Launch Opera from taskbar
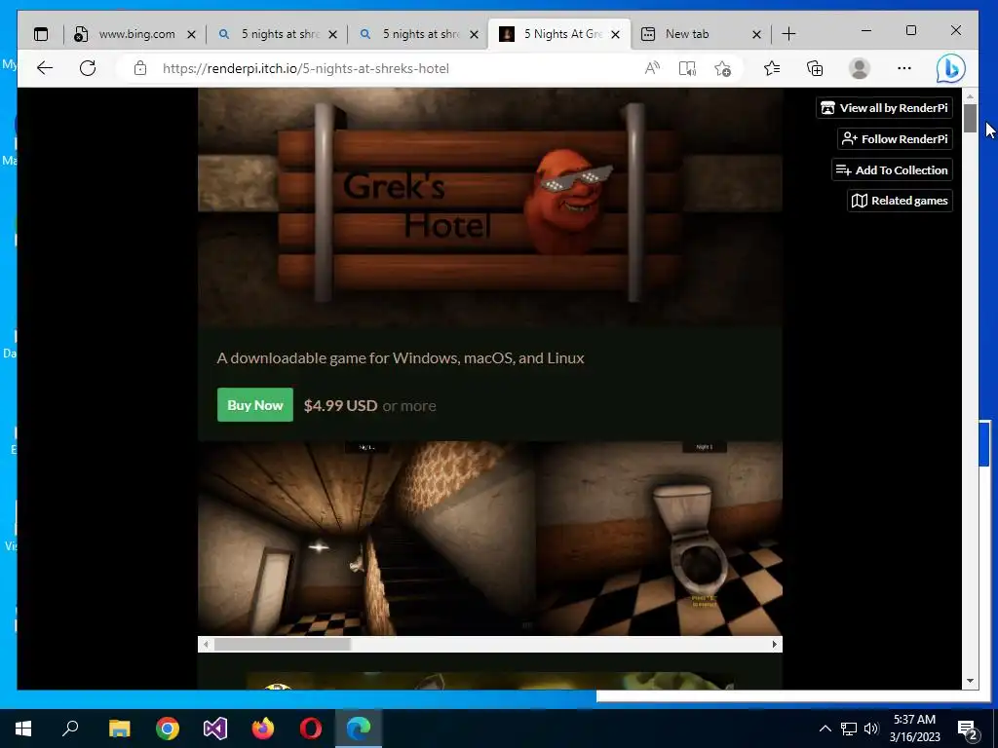This screenshot has width=998, height=748. point(311,729)
